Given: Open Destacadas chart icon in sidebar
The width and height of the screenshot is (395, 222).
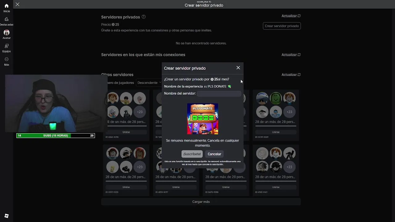Looking at the screenshot, I should 6,19.
